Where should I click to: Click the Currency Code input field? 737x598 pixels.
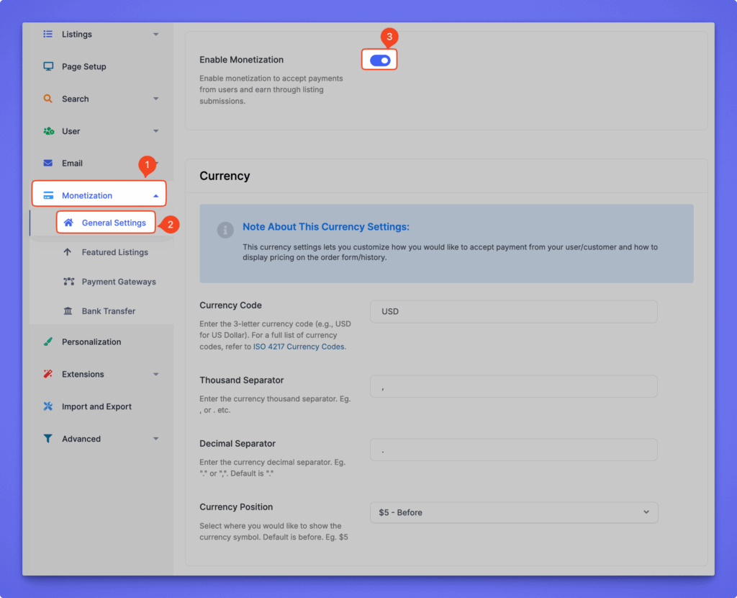pyautogui.click(x=513, y=312)
